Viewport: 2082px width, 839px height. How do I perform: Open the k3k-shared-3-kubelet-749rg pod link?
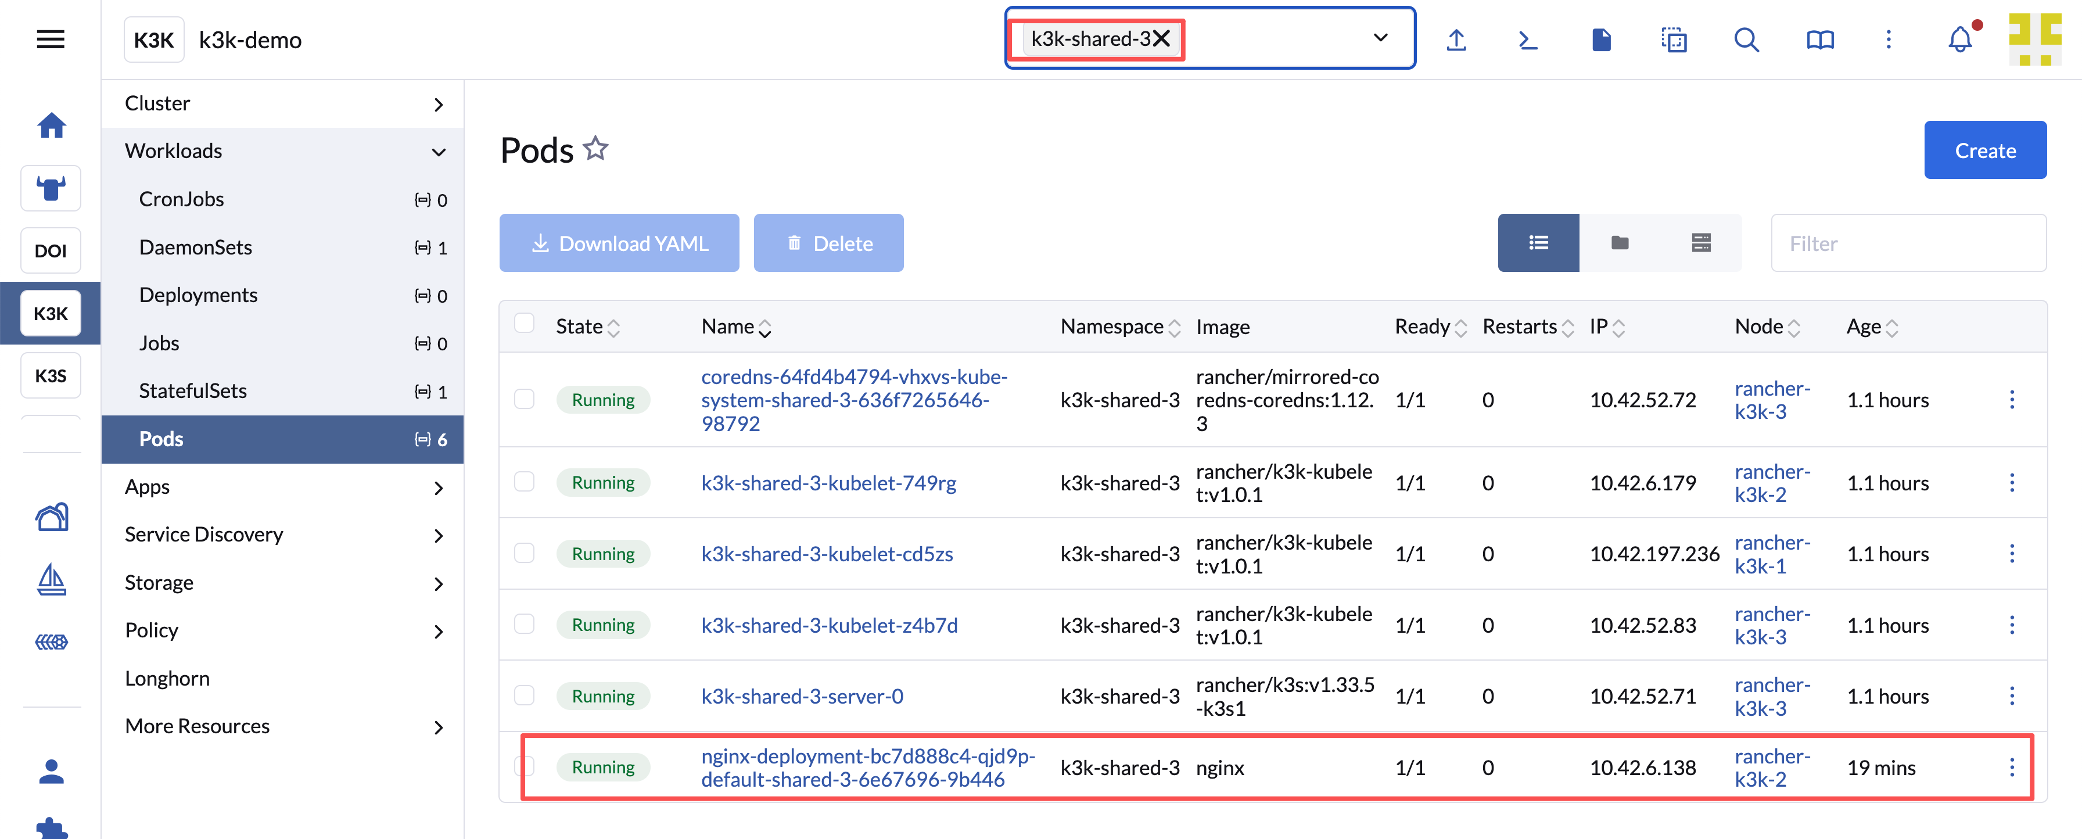click(828, 483)
